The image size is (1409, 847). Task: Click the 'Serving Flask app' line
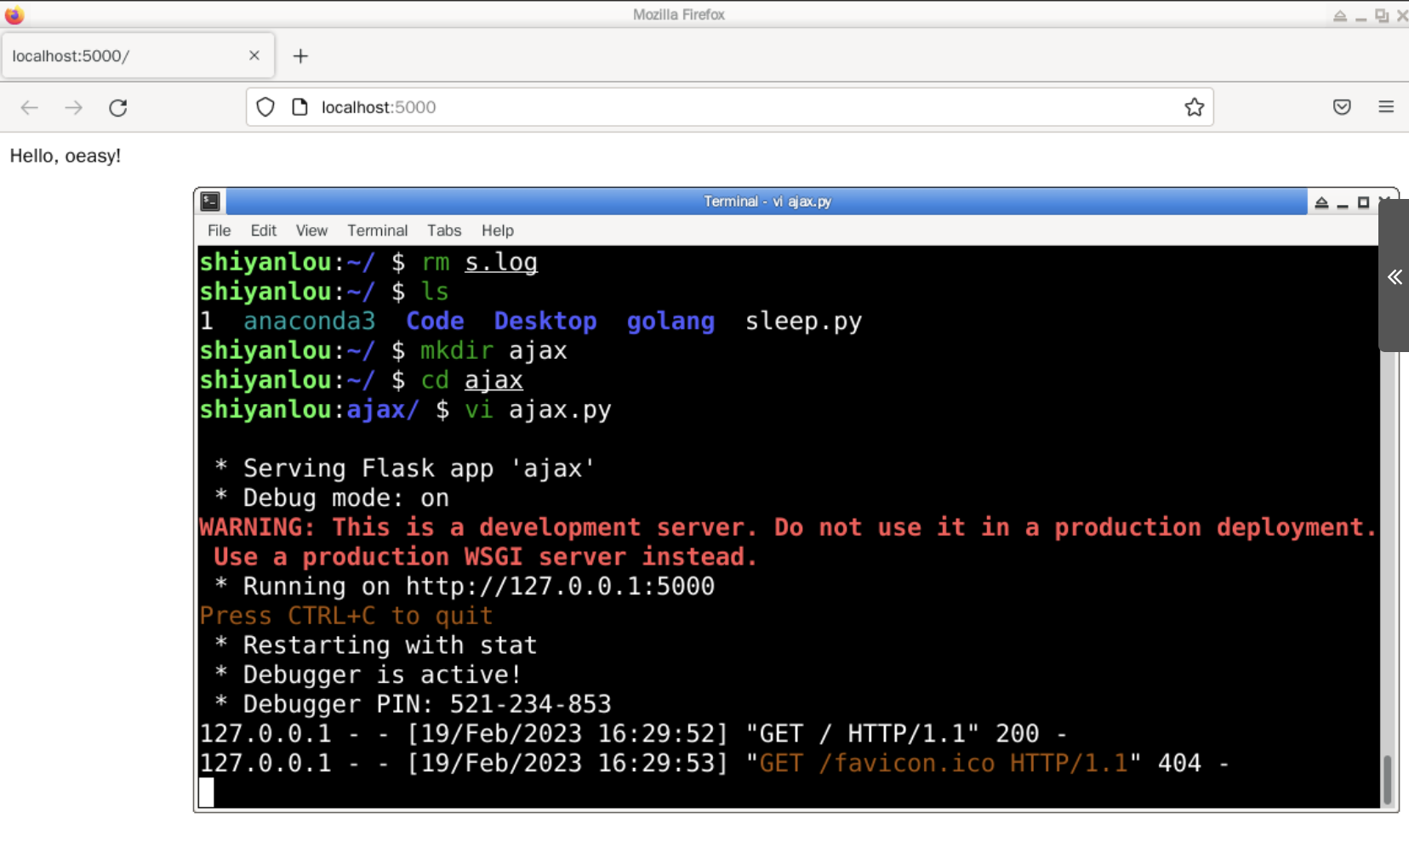pyautogui.click(x=405, y=469)
